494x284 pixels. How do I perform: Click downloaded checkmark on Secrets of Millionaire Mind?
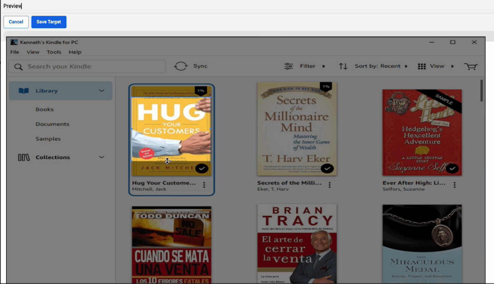327,169
